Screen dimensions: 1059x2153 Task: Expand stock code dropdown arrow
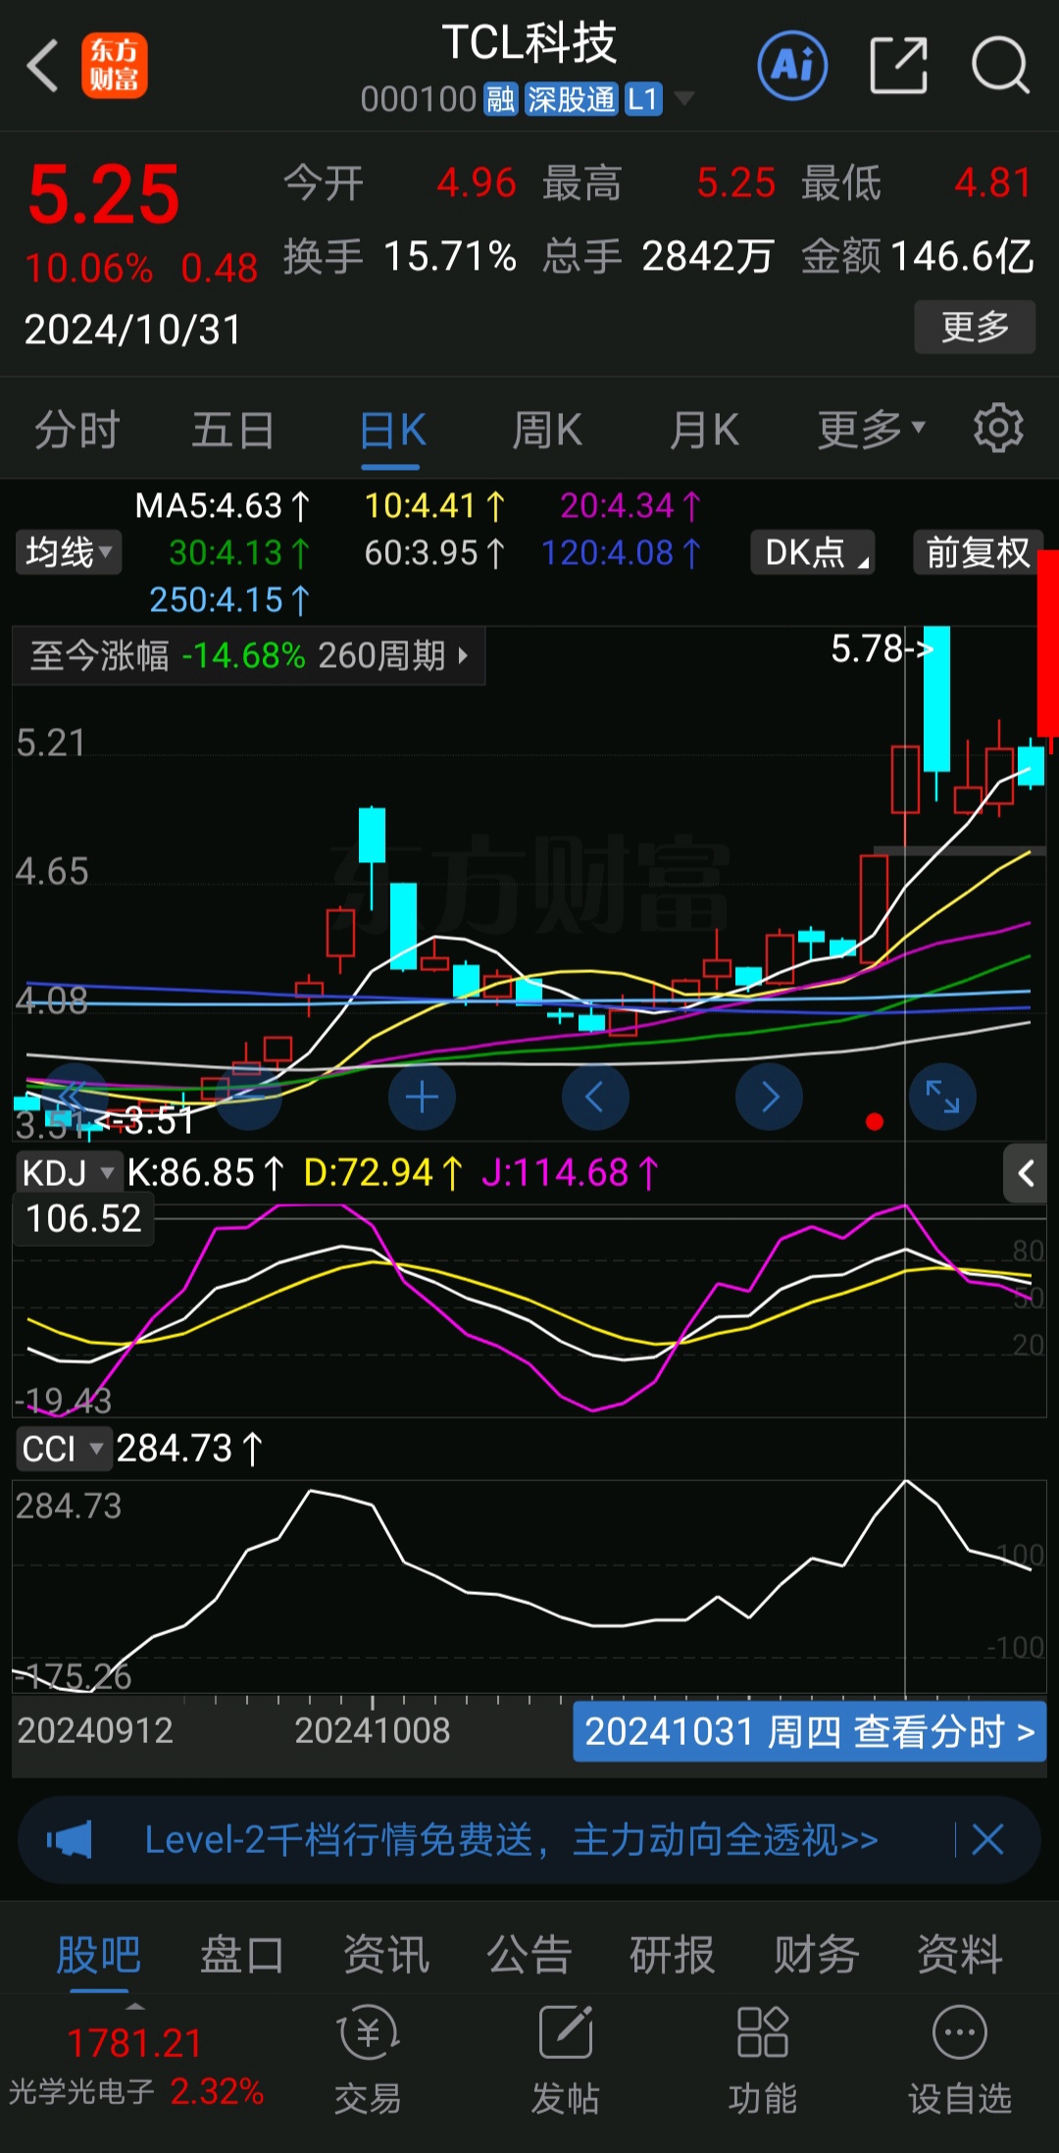683,98
